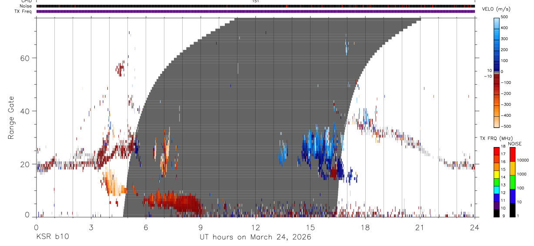The height and width of the screenshot is (246, 534).
Task: Click the red segment of the TX FRQ legend
Action: coord(497,151)
